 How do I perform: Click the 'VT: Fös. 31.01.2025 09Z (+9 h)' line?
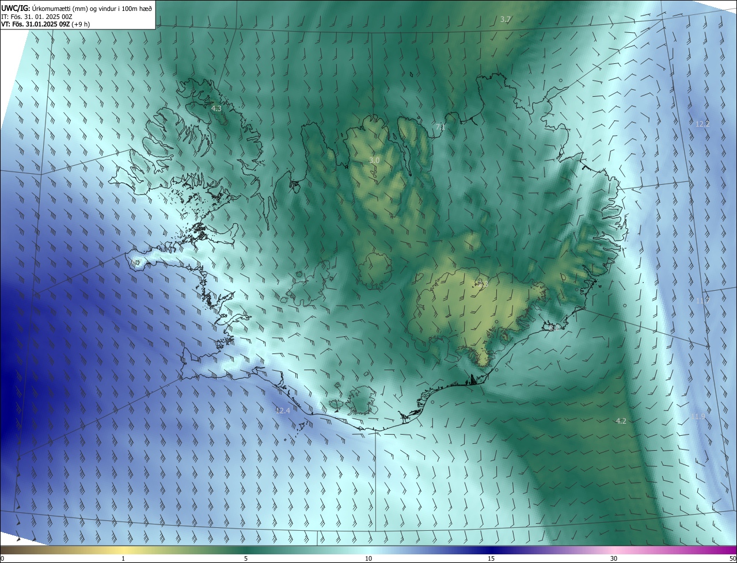45,24
